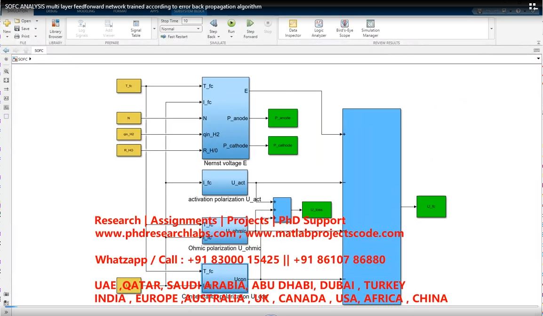Click the Open folder button
543x316 pixels.
tap(23, 21)
